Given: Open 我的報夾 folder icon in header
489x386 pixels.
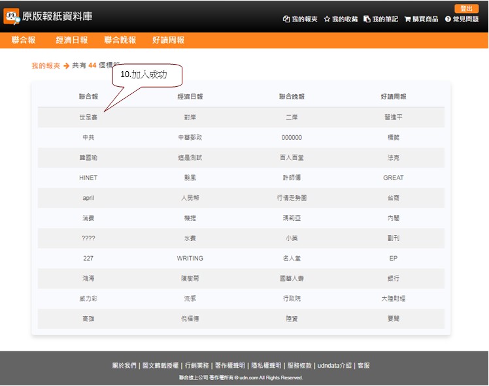Looking at the screenshot, I should [x=286, y=19].
